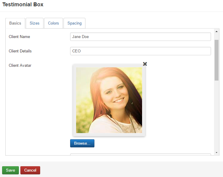This screenshot has height=177, width=223.
Task: Click the Browse... button
Action: point(82,143)
